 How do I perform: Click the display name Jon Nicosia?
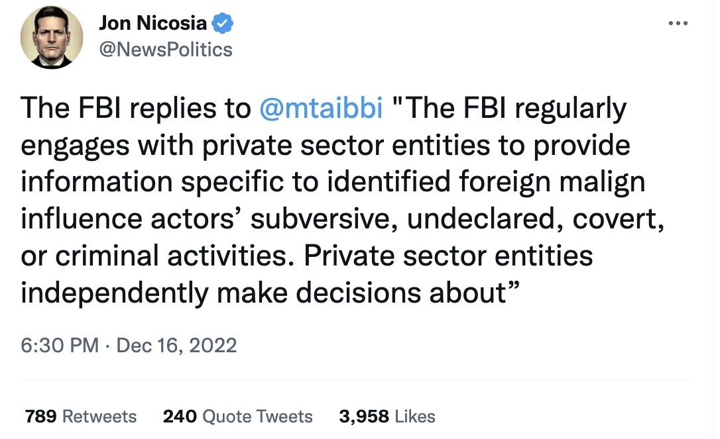153,23
